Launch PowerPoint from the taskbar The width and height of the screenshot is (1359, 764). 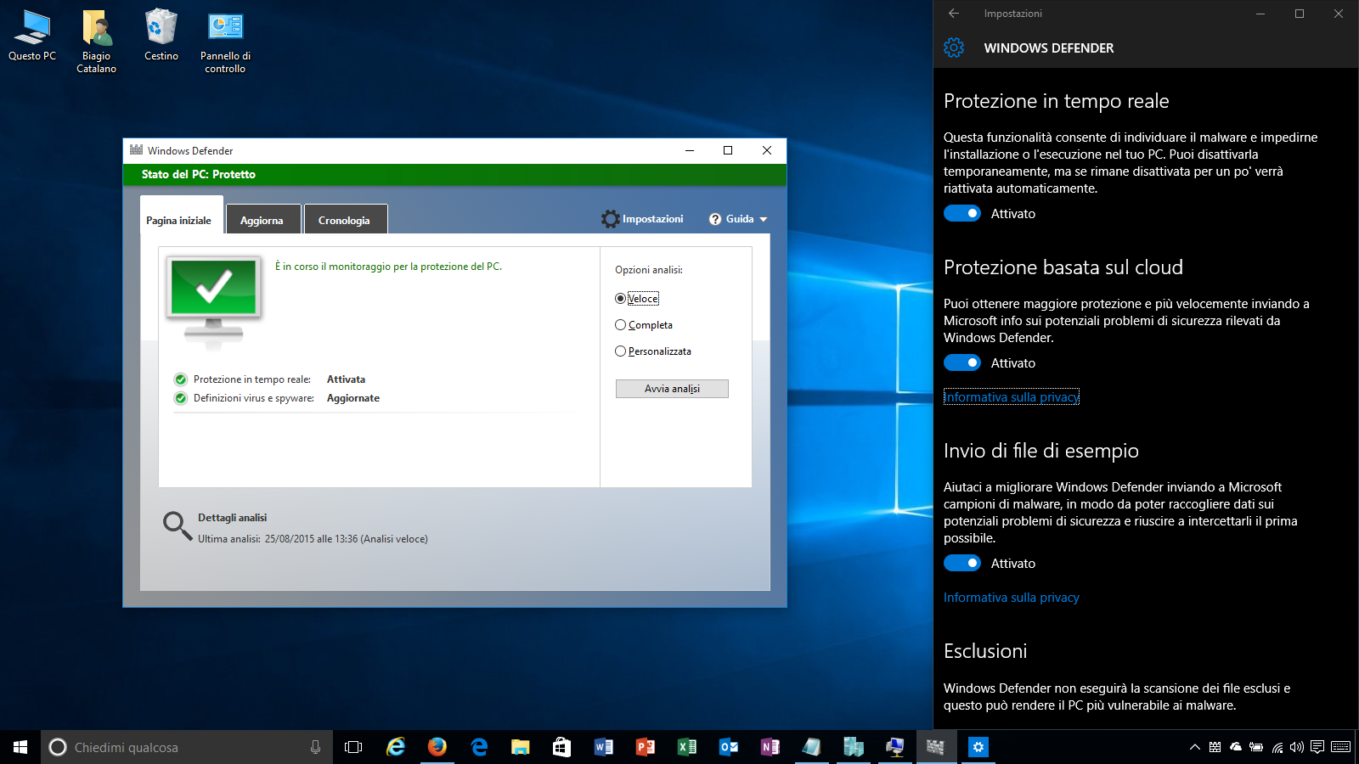pyautogui.click(x=646, y=747)
